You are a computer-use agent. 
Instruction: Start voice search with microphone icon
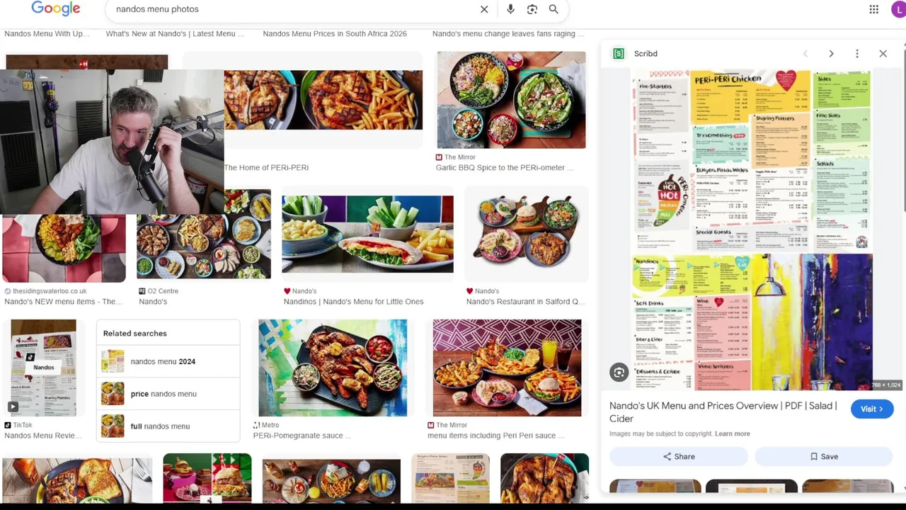tap(510, 9)
